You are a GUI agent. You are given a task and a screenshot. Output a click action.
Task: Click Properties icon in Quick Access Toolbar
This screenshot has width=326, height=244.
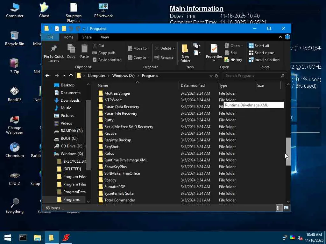57,28
